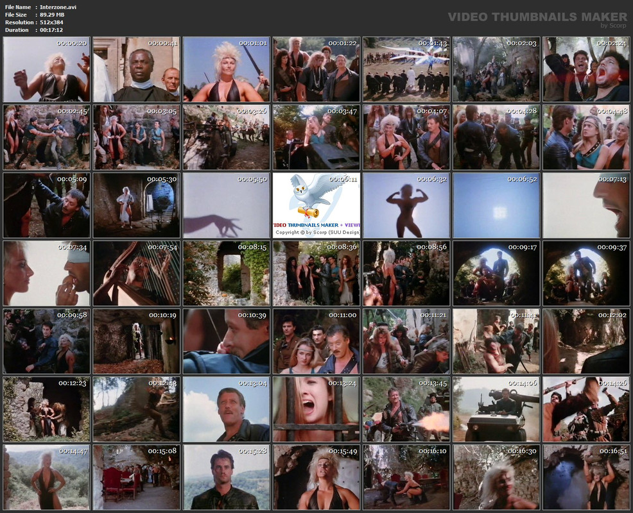The image size is (633, 513).
Task: Open the frame at 00:01:22
Action: (x=316, y=69)
